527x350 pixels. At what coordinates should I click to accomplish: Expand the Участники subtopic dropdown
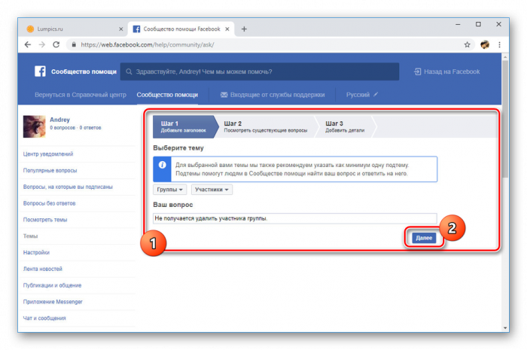pyautogui.click(x=211, y=189)
